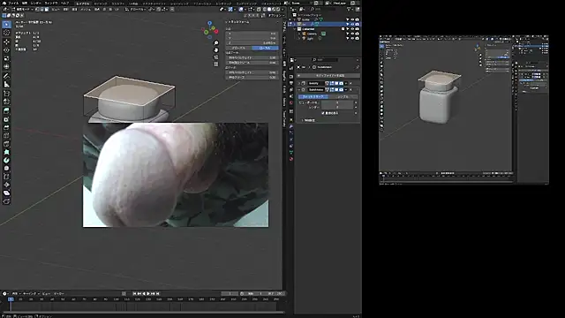
Task: Select Simple subdivision type button
Action: point(343,96)
